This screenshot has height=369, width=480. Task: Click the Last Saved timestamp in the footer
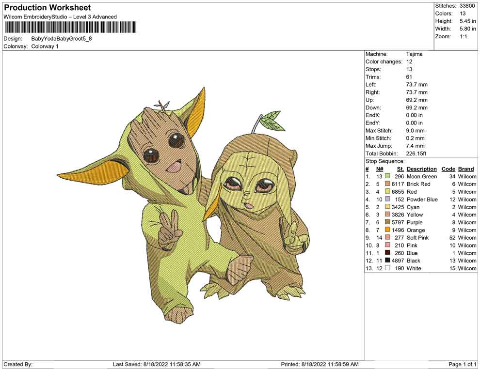[157, 364]
